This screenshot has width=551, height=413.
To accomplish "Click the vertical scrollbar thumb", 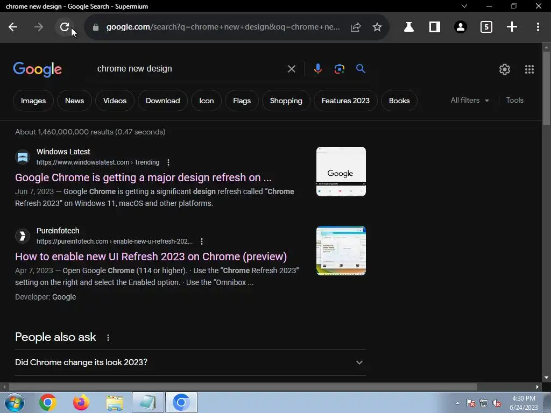I will click(546, 88).
